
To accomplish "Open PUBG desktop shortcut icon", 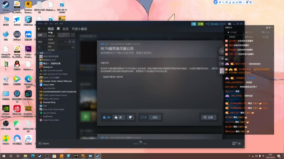I will (x=28, y=111).
